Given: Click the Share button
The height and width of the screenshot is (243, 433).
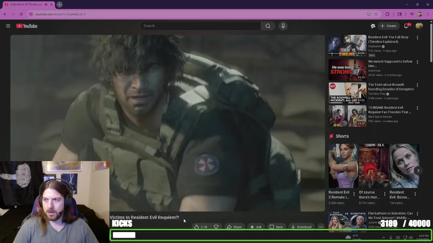Looking at the screenshot, I should click(x=234, y=227).
